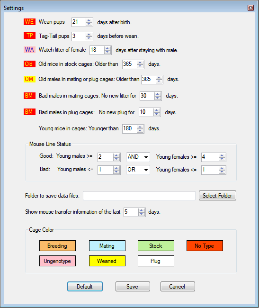Screen dimensions: 259x308
Task: Decrease Young mice Younger than days value
Action: click(x=140, y=130)
